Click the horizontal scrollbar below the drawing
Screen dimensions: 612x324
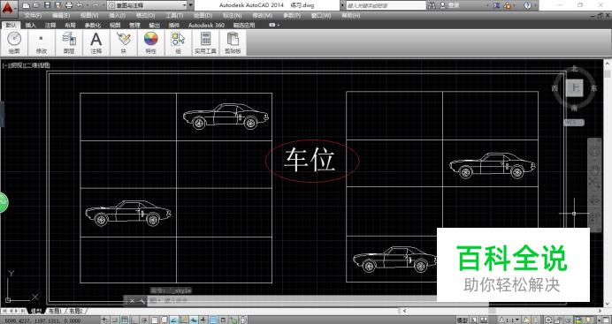tap(503, 311)
